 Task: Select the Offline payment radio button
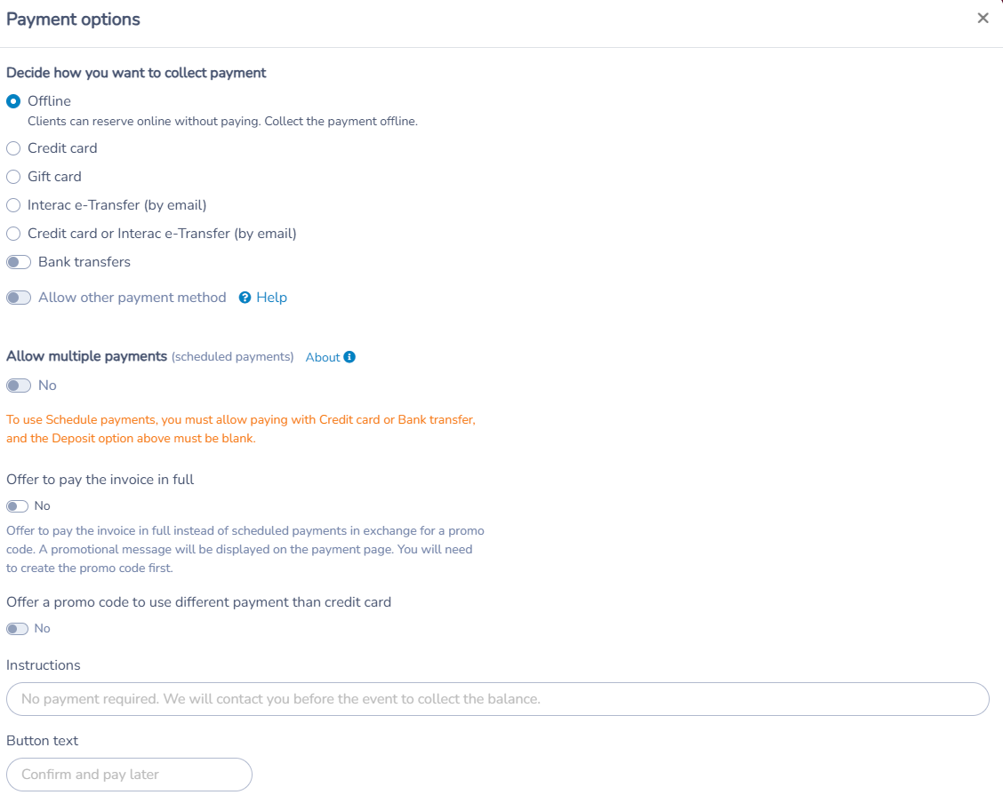[13, 101]
